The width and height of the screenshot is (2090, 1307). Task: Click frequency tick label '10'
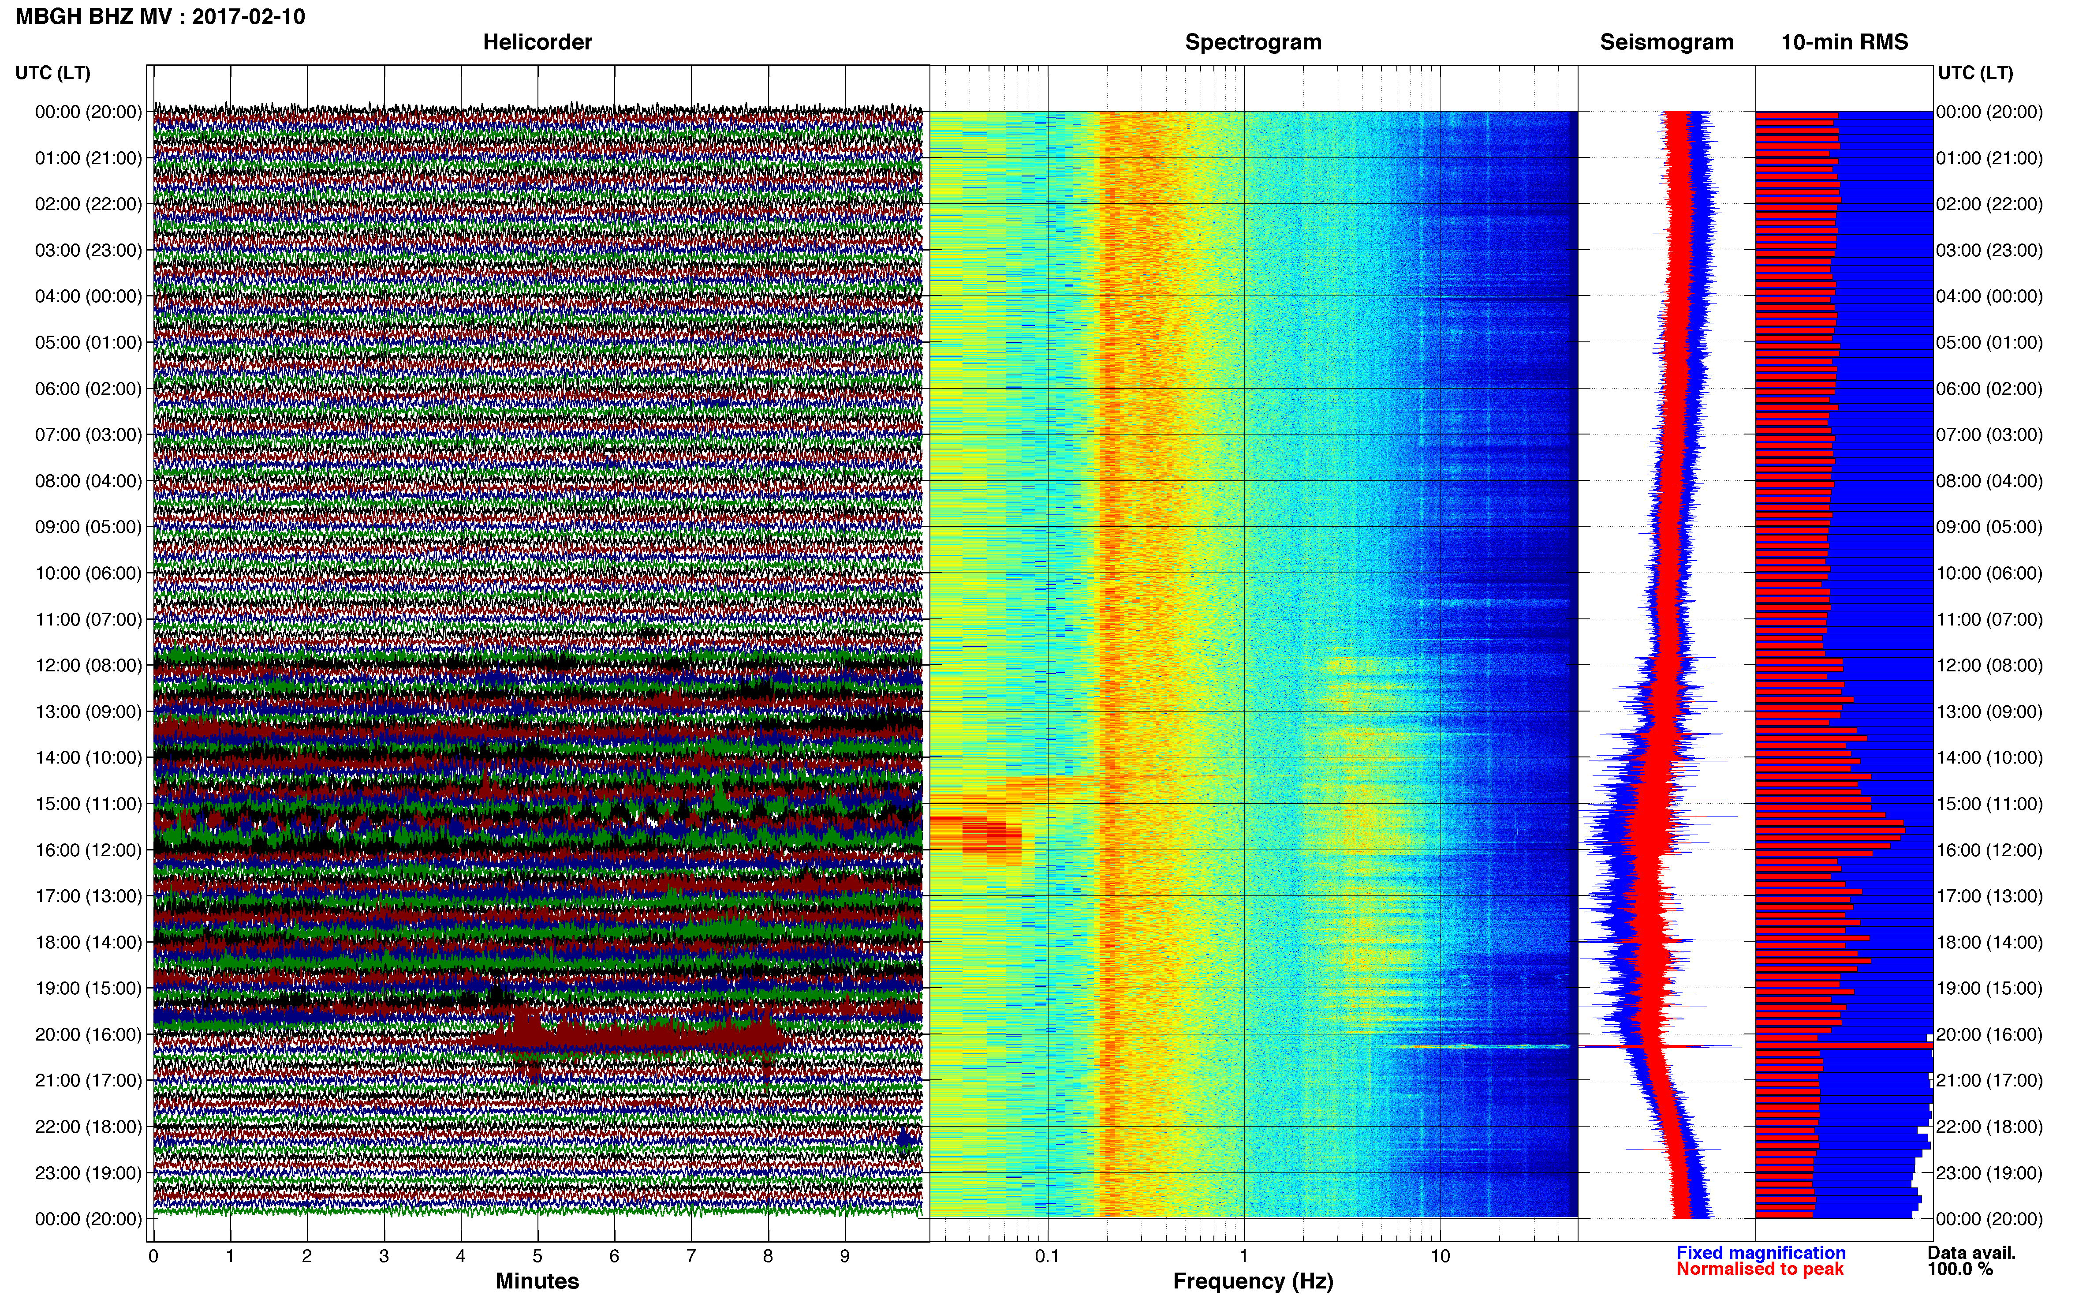(x=1440, y=1256)
